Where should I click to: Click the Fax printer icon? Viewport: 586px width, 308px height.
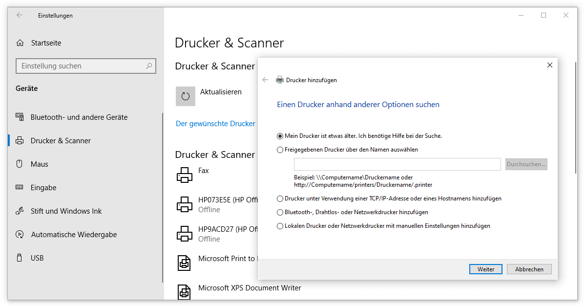point(185,175)
